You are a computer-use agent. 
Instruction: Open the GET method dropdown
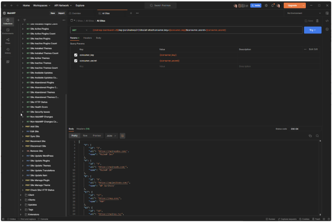coord(80,30)
